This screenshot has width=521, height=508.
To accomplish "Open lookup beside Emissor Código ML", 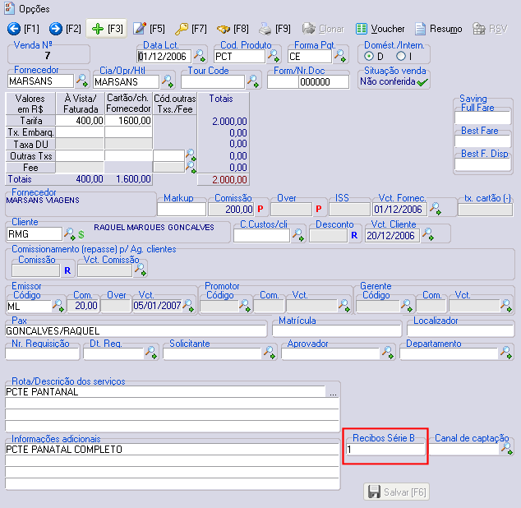I will [58, 306].
